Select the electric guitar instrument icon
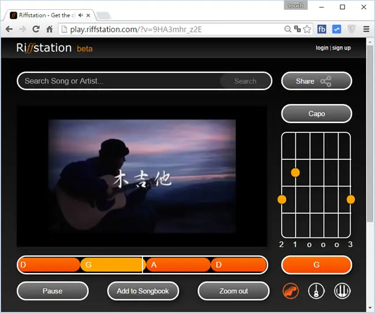Viewport: 375px width, 313px height. tap(291, 291)
